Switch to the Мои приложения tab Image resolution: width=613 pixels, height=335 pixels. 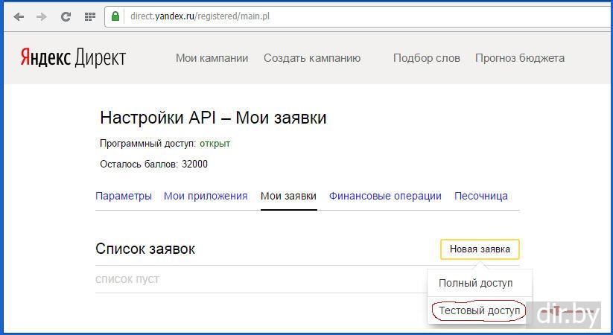pos(206,196)
